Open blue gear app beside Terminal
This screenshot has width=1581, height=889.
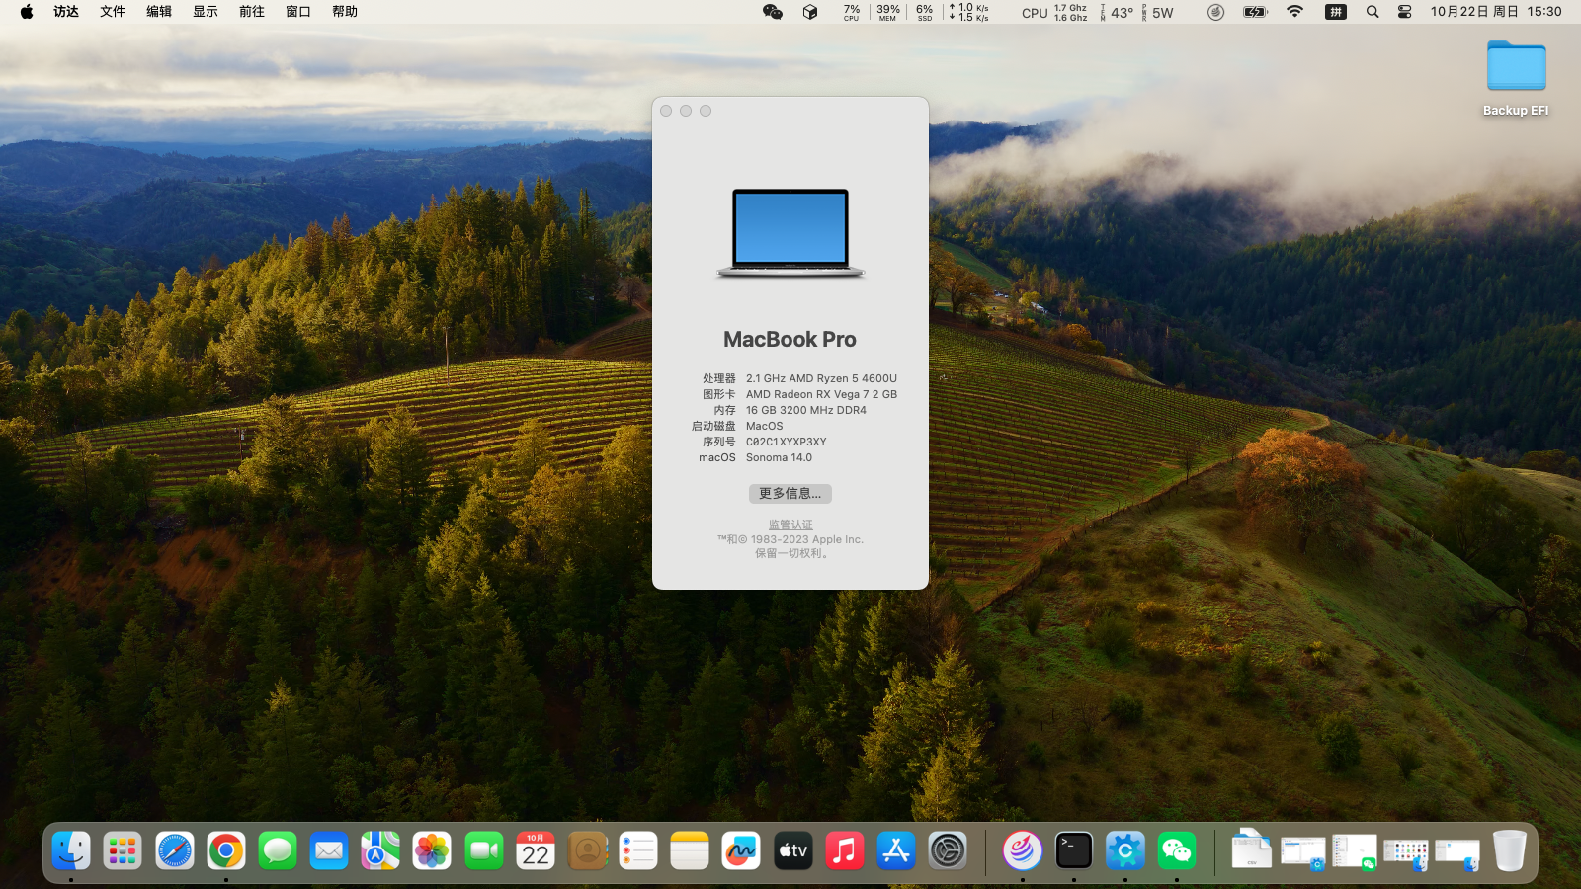point(1125,850)
